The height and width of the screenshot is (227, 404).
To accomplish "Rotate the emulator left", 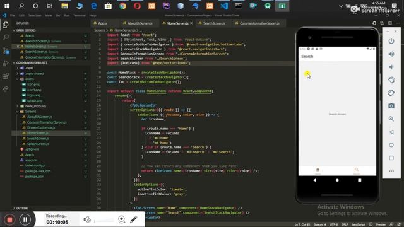I will pyautogui.click(x=391, y=80).
